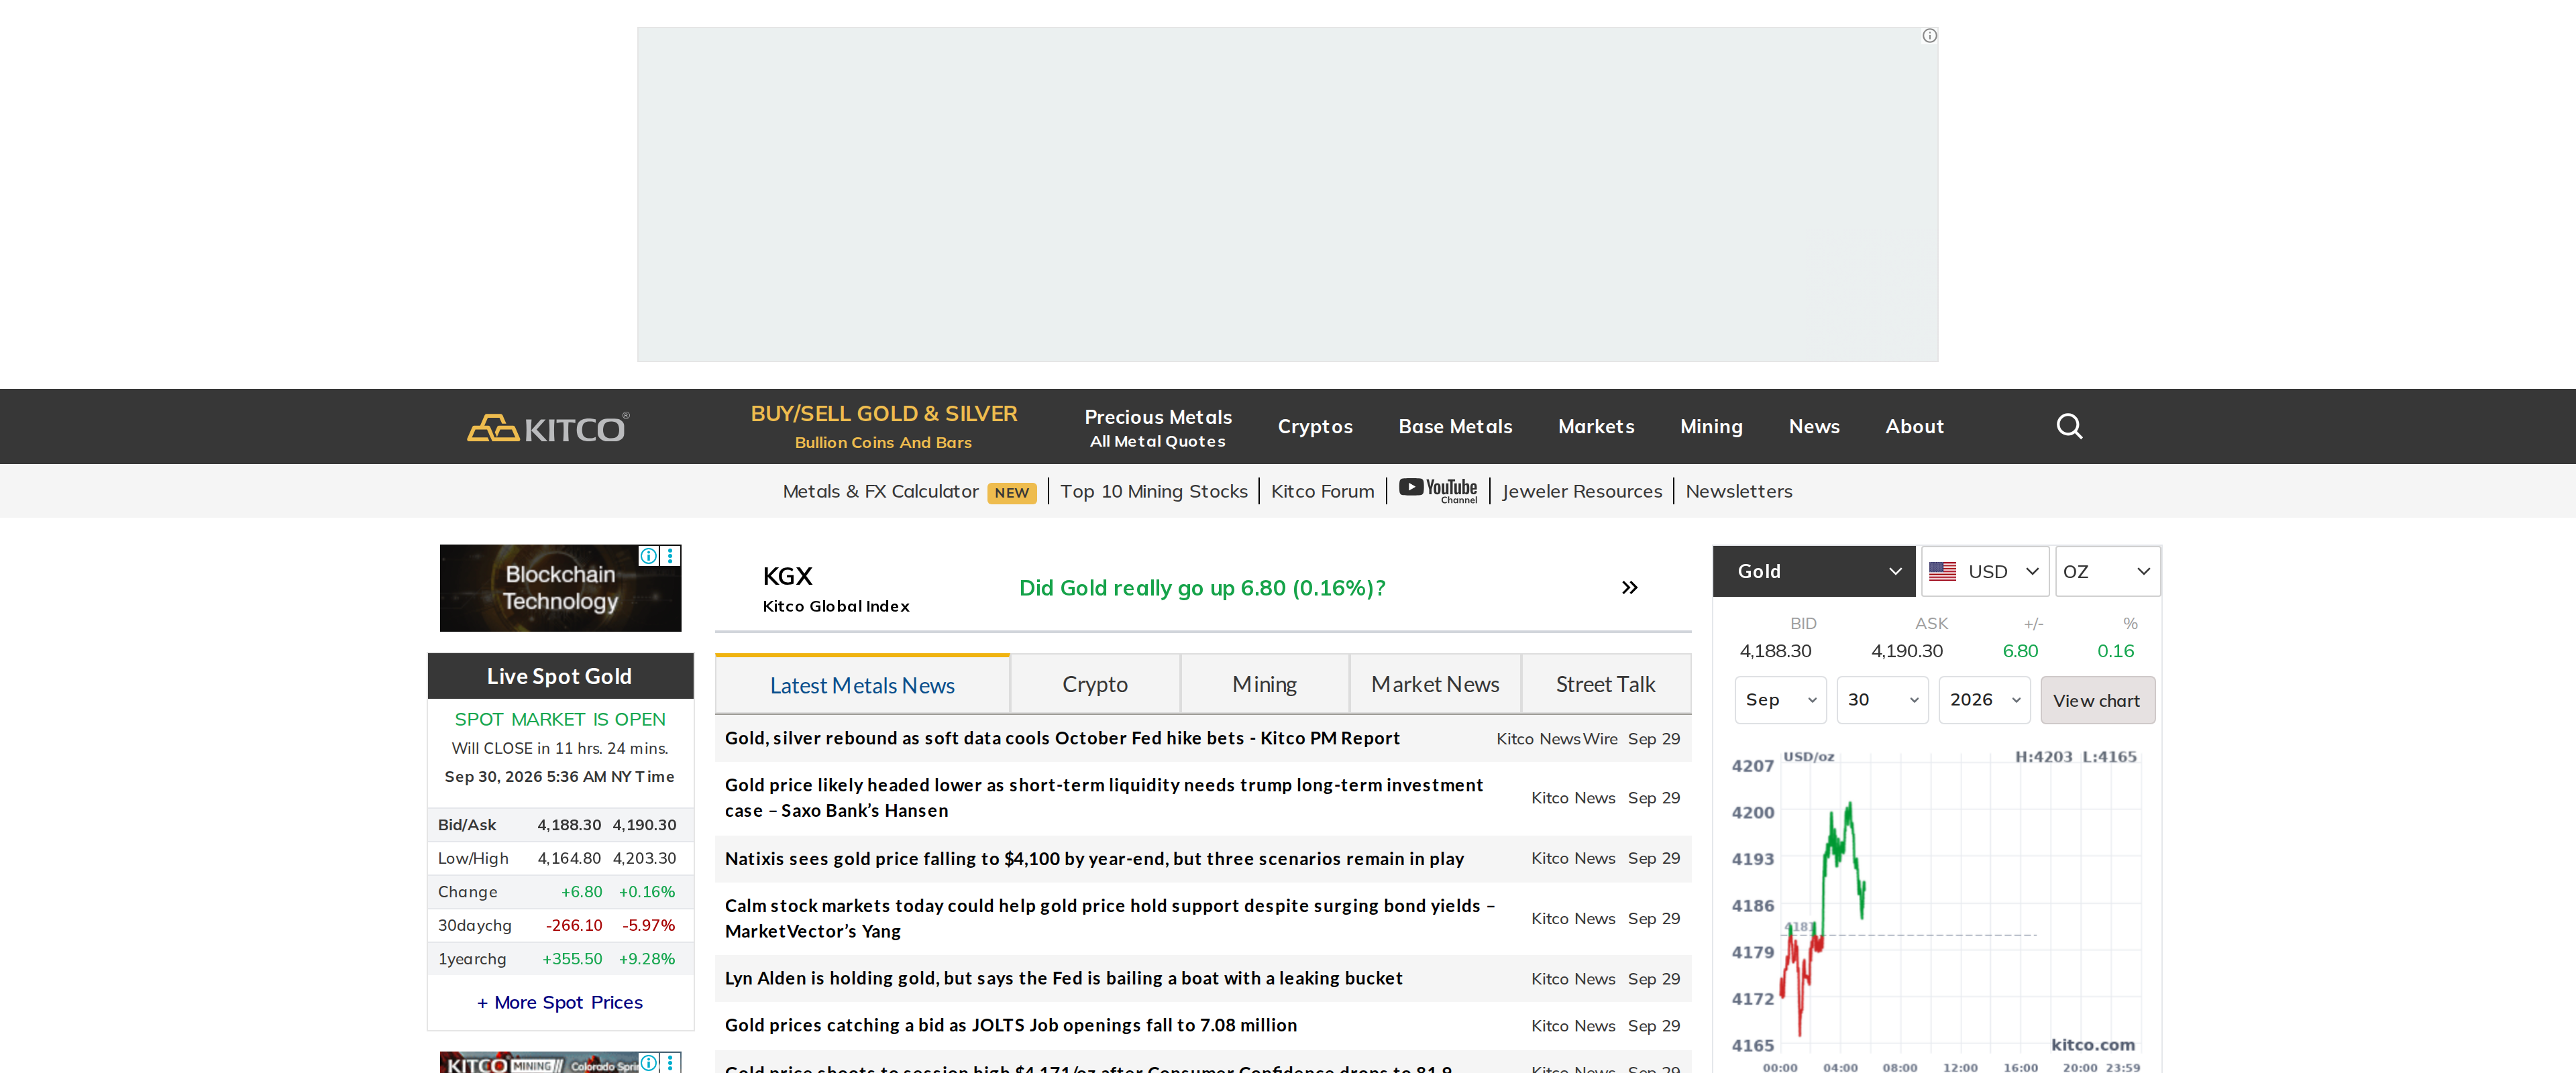Open Top 10 Mining Stocks link
2576x1073 pixels.
[1154, 491]
